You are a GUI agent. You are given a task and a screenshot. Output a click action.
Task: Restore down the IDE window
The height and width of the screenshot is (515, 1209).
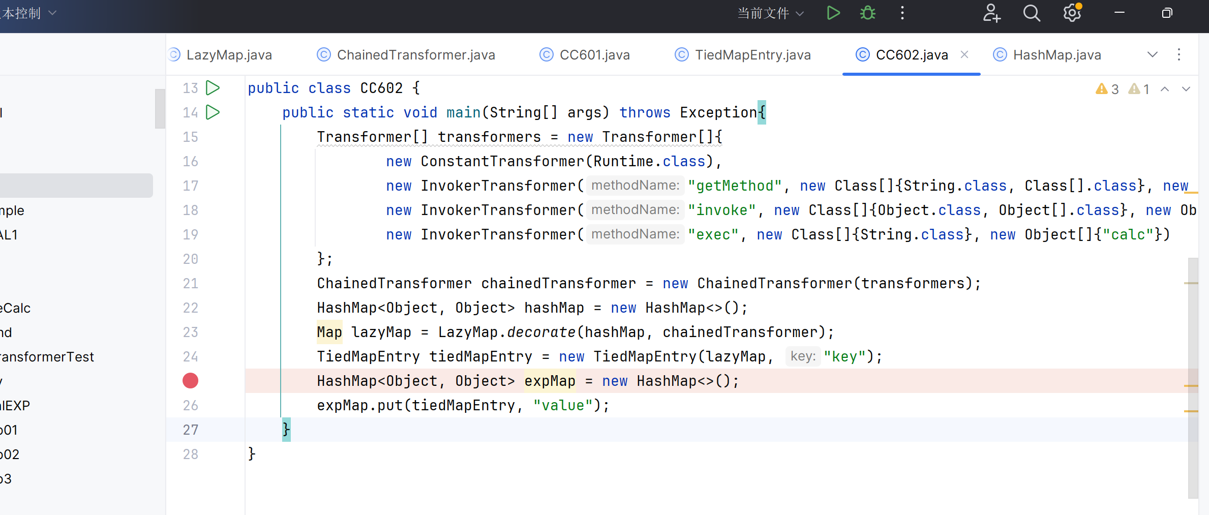point(1167,13)
